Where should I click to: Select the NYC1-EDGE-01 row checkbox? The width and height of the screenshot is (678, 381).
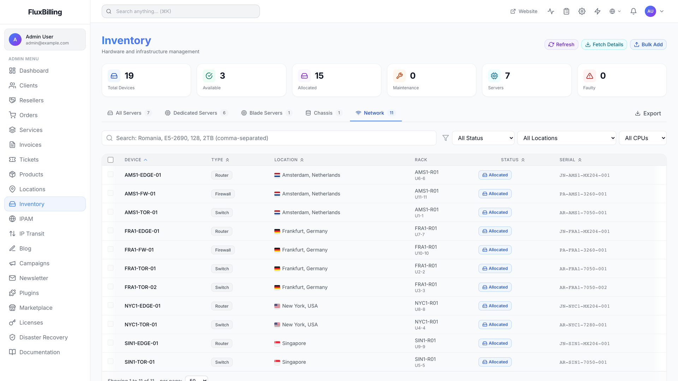point(111,305)
